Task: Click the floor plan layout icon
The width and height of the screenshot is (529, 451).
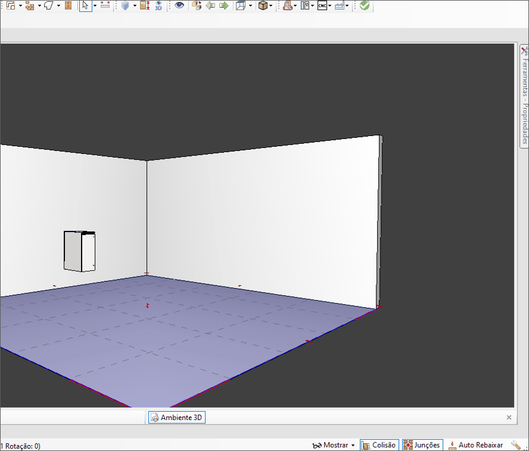Action: tap(11, 5)
